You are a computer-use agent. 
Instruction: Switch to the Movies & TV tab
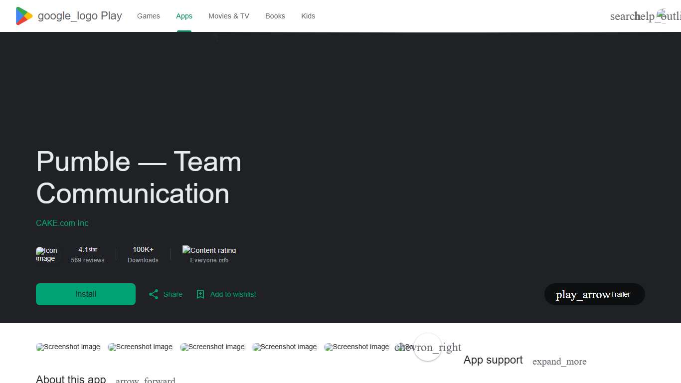click(x=228, y=16)
